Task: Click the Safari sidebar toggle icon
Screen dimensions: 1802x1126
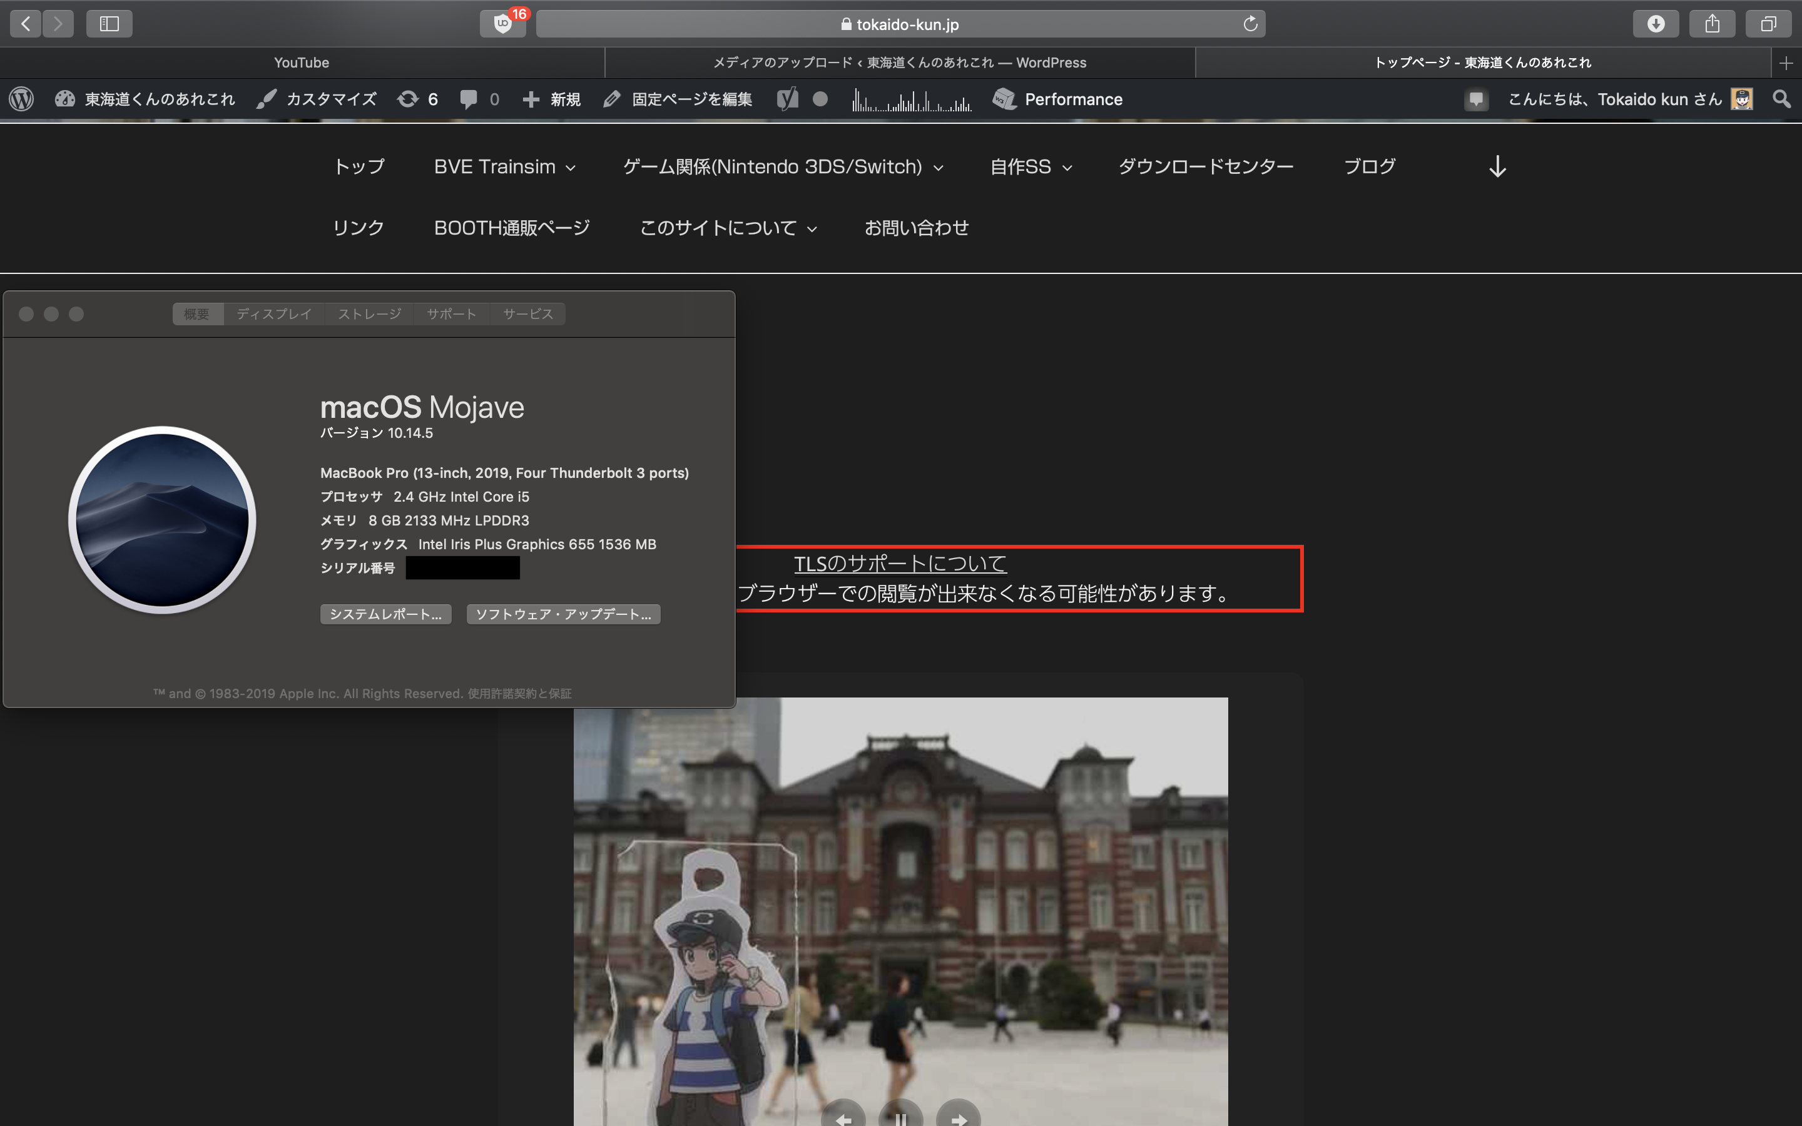Action: pos(109,24)
